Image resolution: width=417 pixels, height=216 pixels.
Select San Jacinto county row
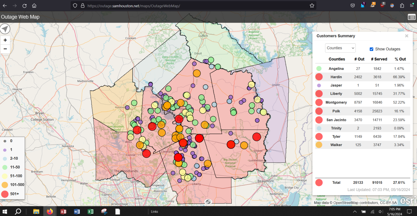click(x=363, y=120)
